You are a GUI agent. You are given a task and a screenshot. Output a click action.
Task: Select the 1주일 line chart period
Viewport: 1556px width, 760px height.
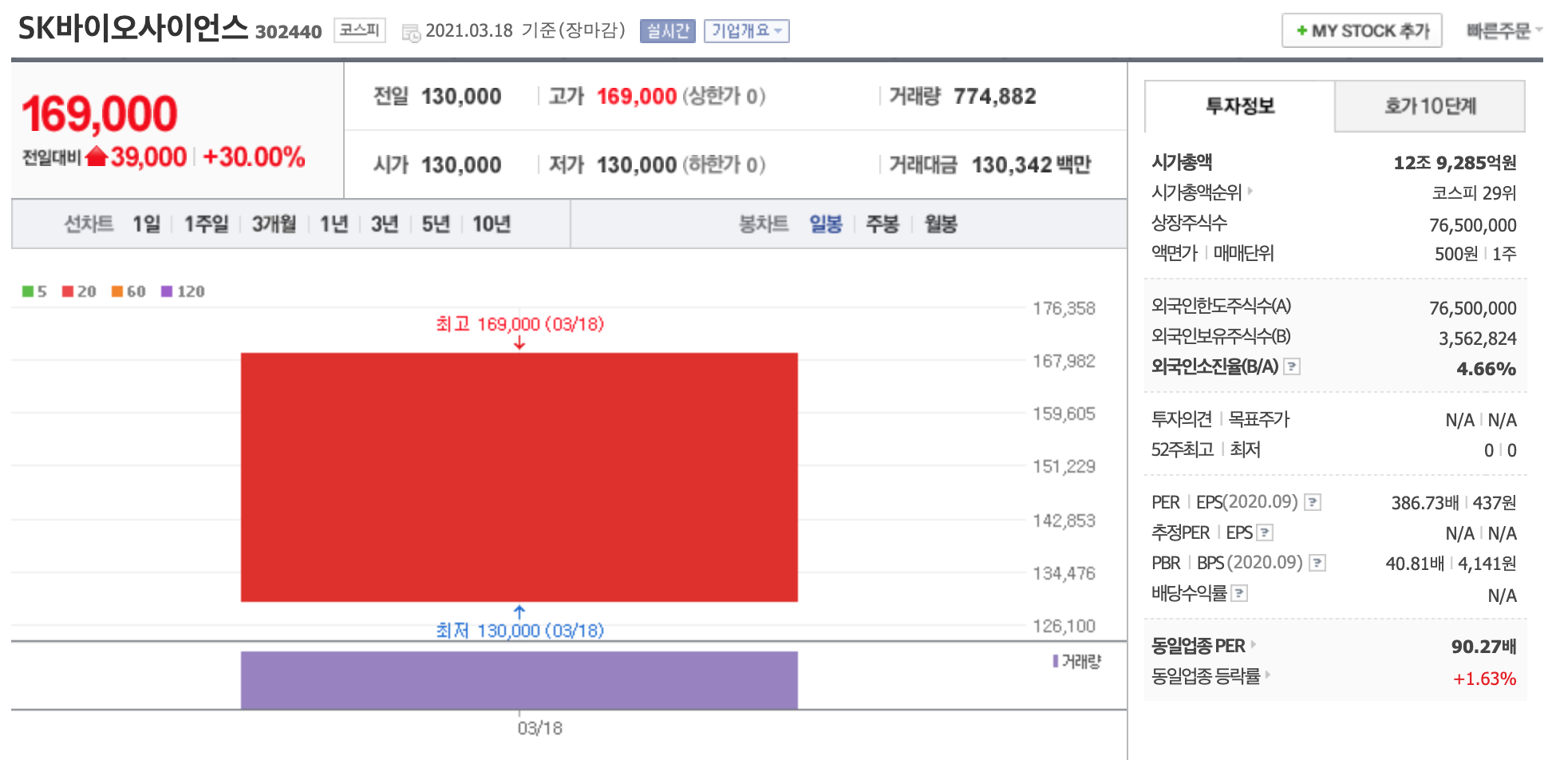click(x=206, y=224)
